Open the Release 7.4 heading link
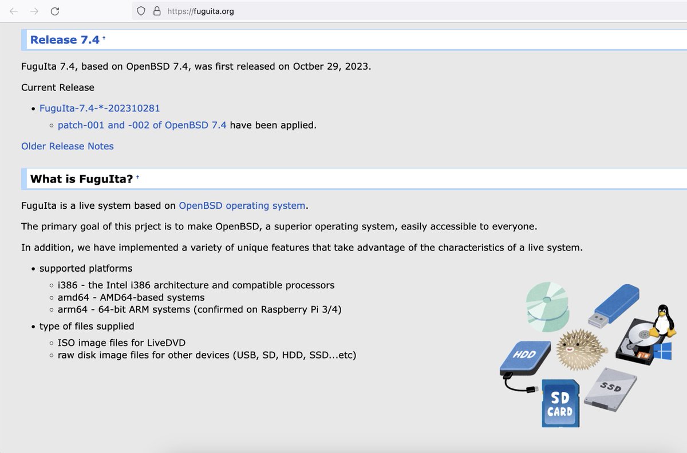This screenshot has height=453, width=687. (x=65, y=40)
